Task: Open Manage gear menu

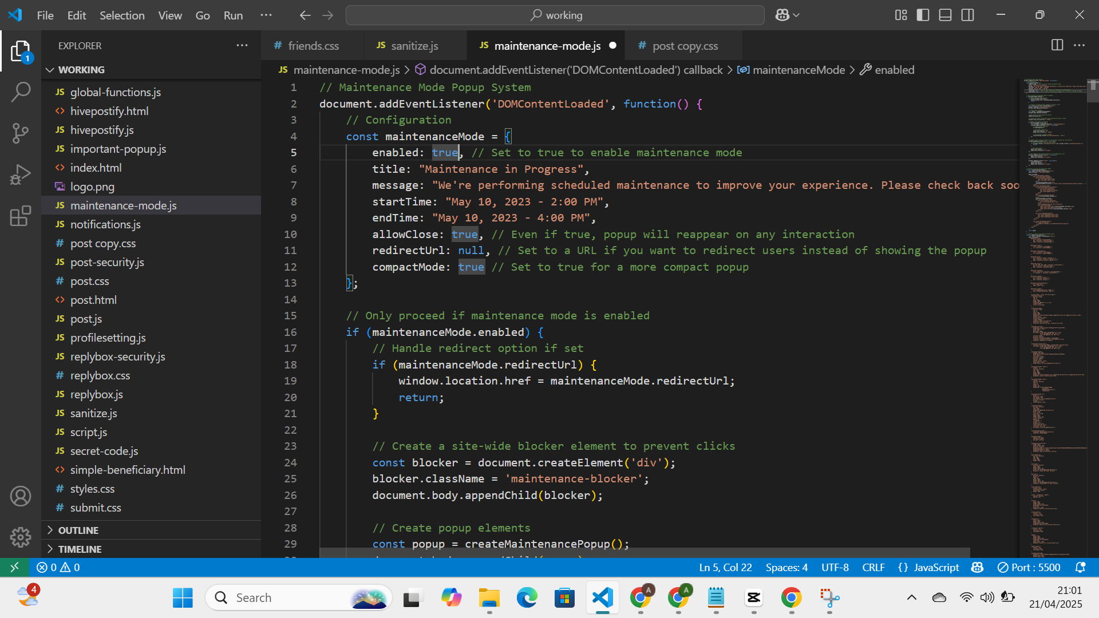Action: pos(21,537)
